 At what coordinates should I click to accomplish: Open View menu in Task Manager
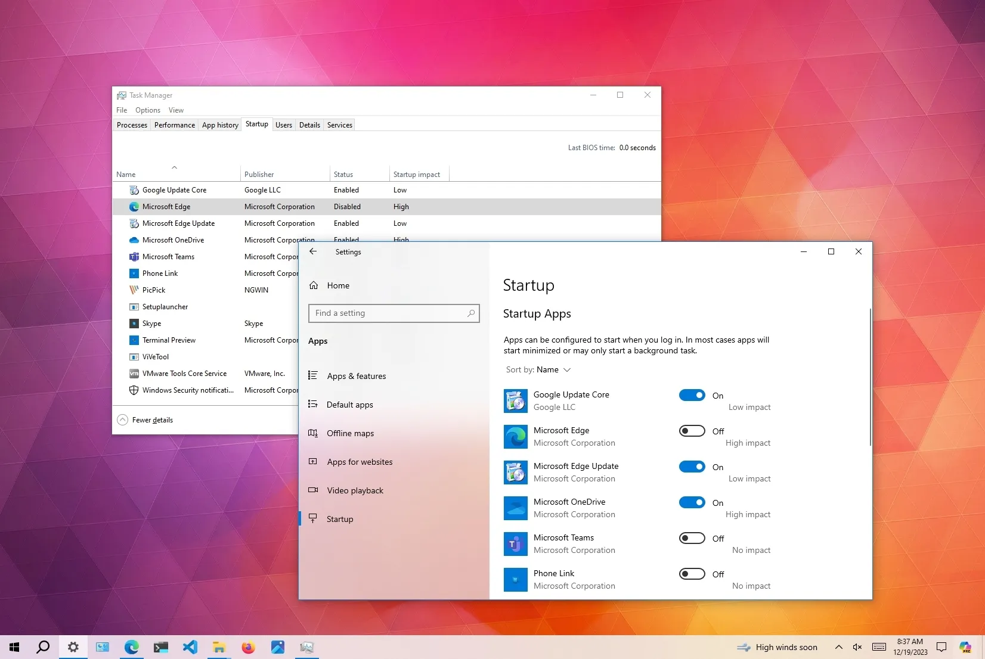176,110
